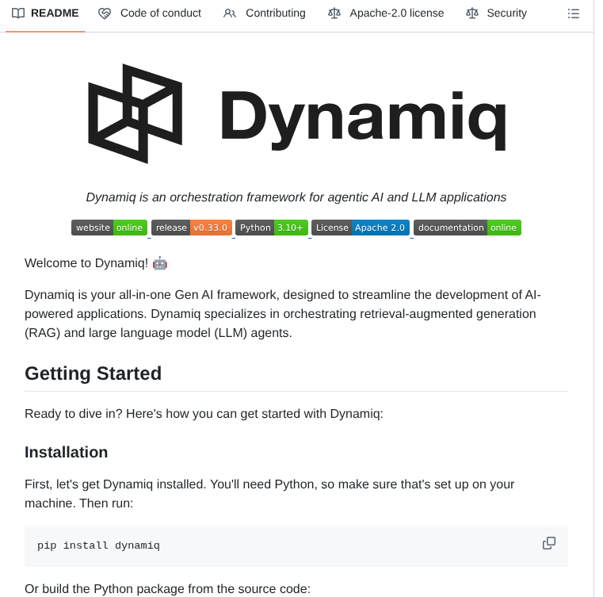Copy the pip install dynamiq command

[x=549, y=543]
